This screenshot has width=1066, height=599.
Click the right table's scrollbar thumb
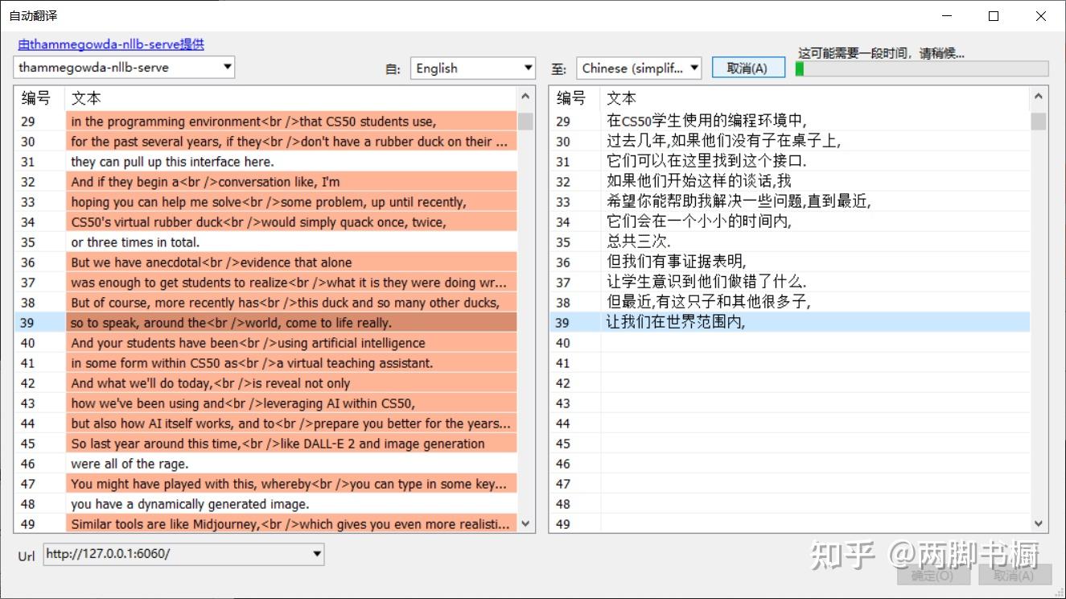click(x=1039, y=122)
